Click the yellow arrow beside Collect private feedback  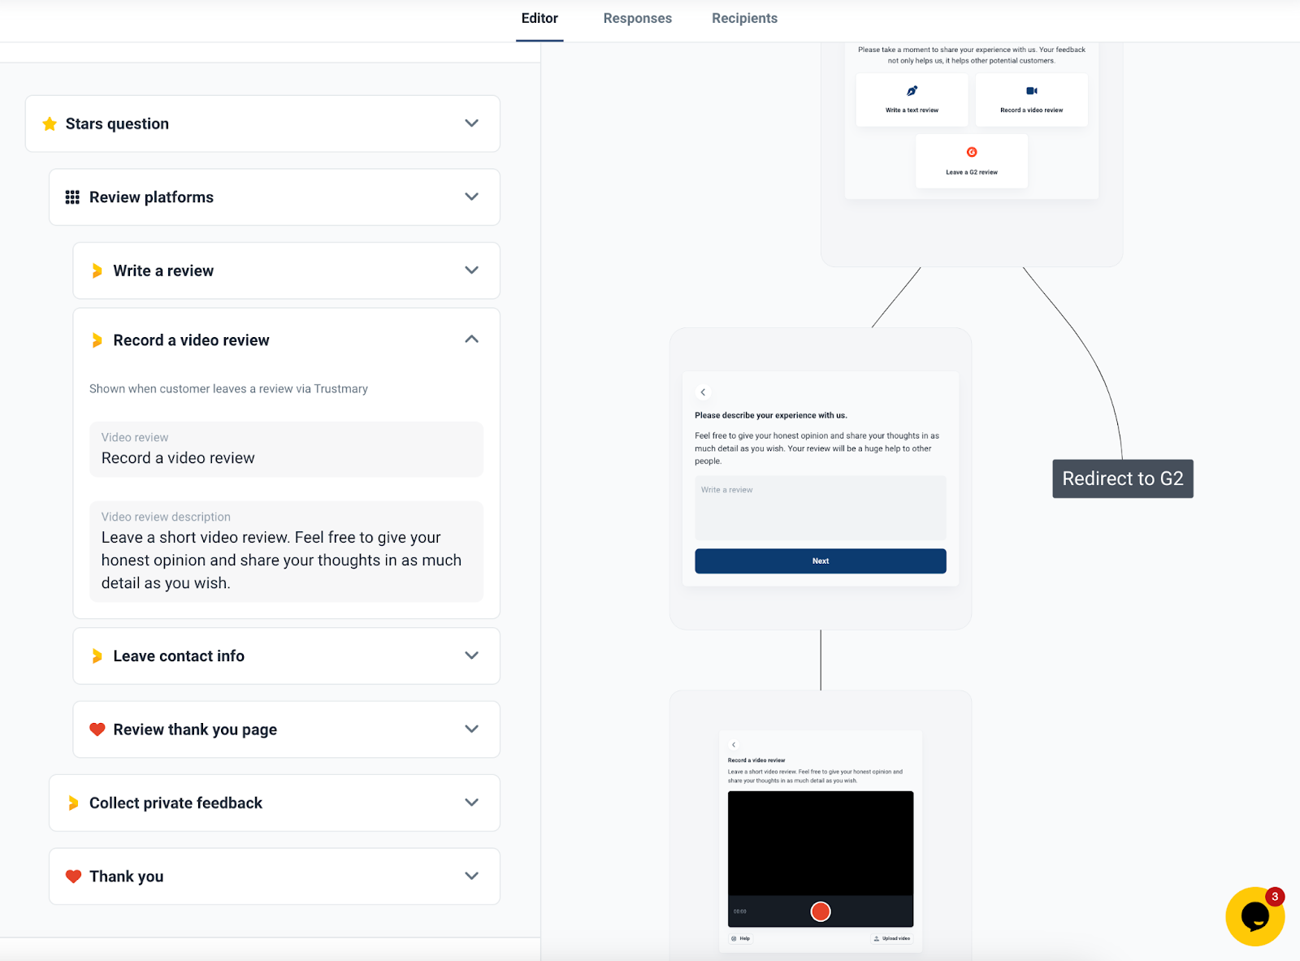(73, 803)
